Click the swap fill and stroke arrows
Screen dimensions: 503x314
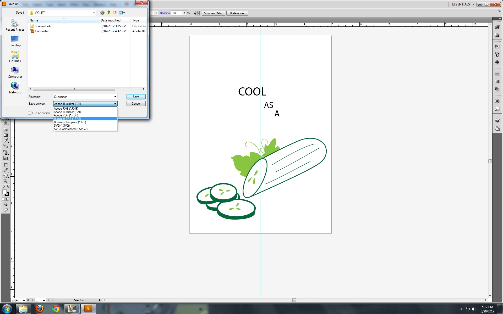[8, 187]
